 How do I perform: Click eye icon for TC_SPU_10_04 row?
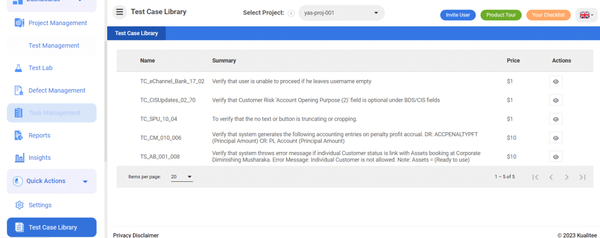pyautogui.click(x=555, y=119)
